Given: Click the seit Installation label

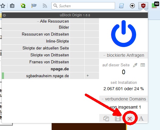Looking at the screenshot, I should 124,83.
